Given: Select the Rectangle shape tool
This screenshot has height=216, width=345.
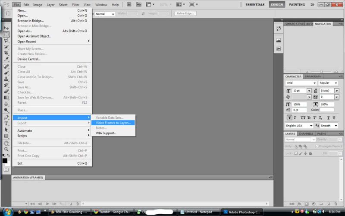Looking at the screenshot, I should [x=6, y=136].
